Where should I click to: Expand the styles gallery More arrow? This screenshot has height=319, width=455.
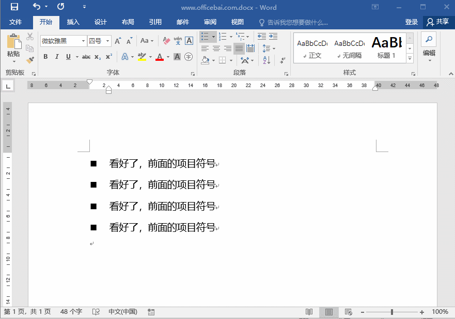[x=410, y=59]
